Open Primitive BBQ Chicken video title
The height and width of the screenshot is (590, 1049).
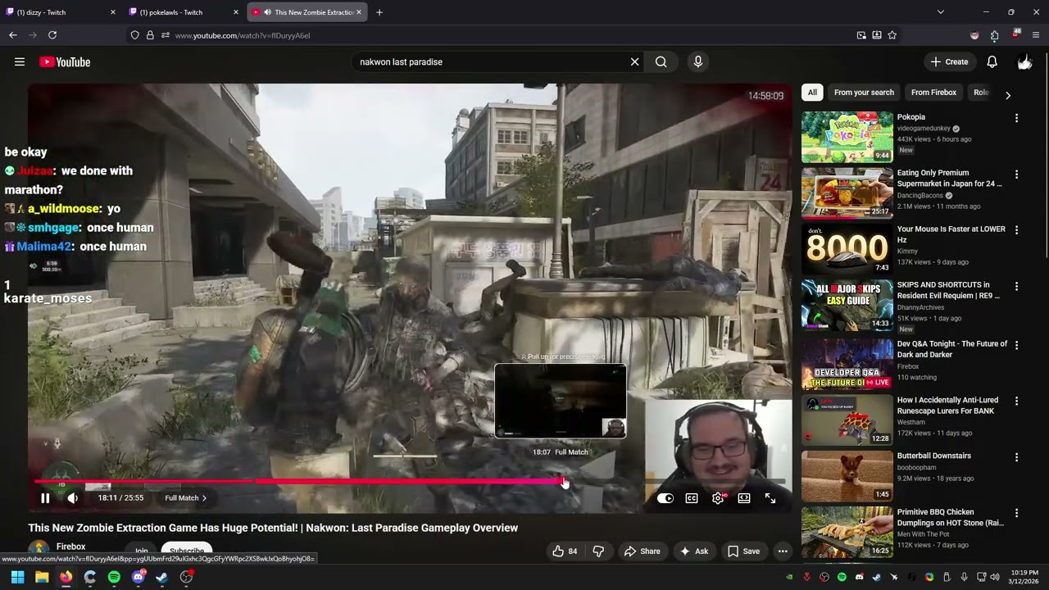point(951,517)
